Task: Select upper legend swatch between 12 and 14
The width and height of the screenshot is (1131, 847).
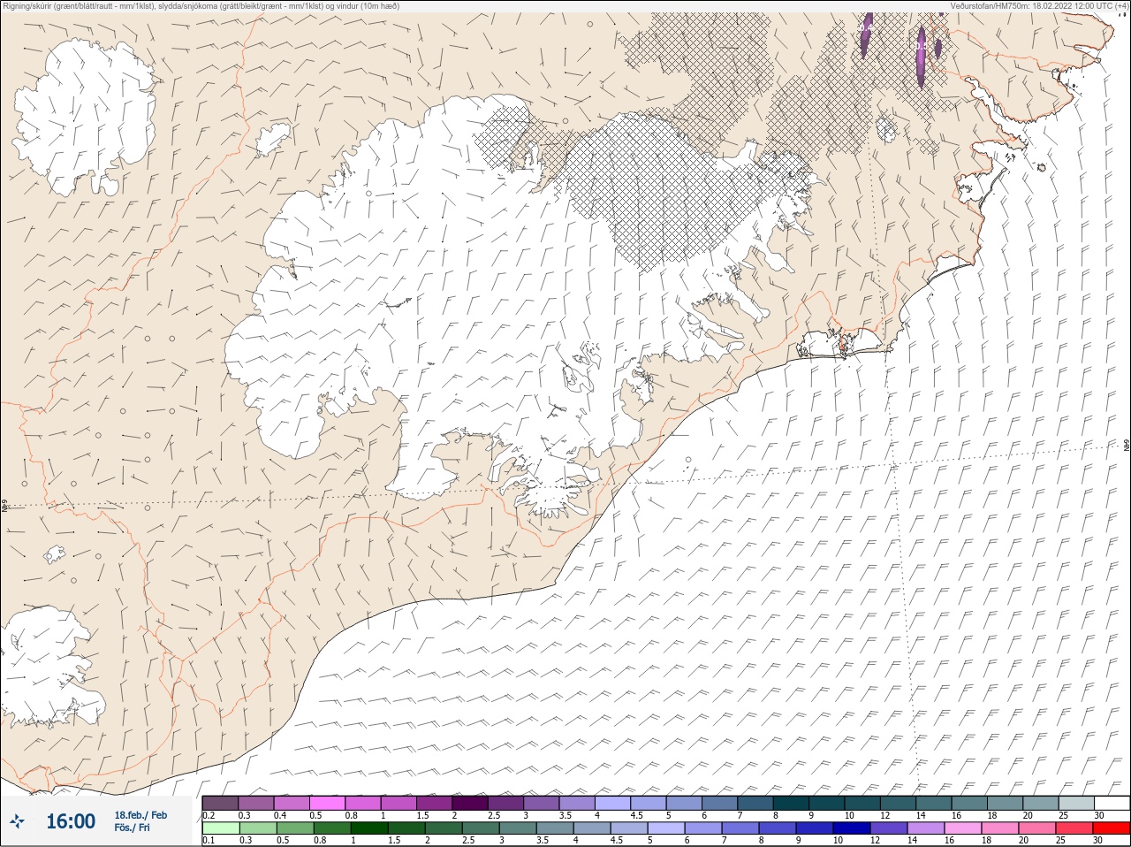Action: [899, 803]
